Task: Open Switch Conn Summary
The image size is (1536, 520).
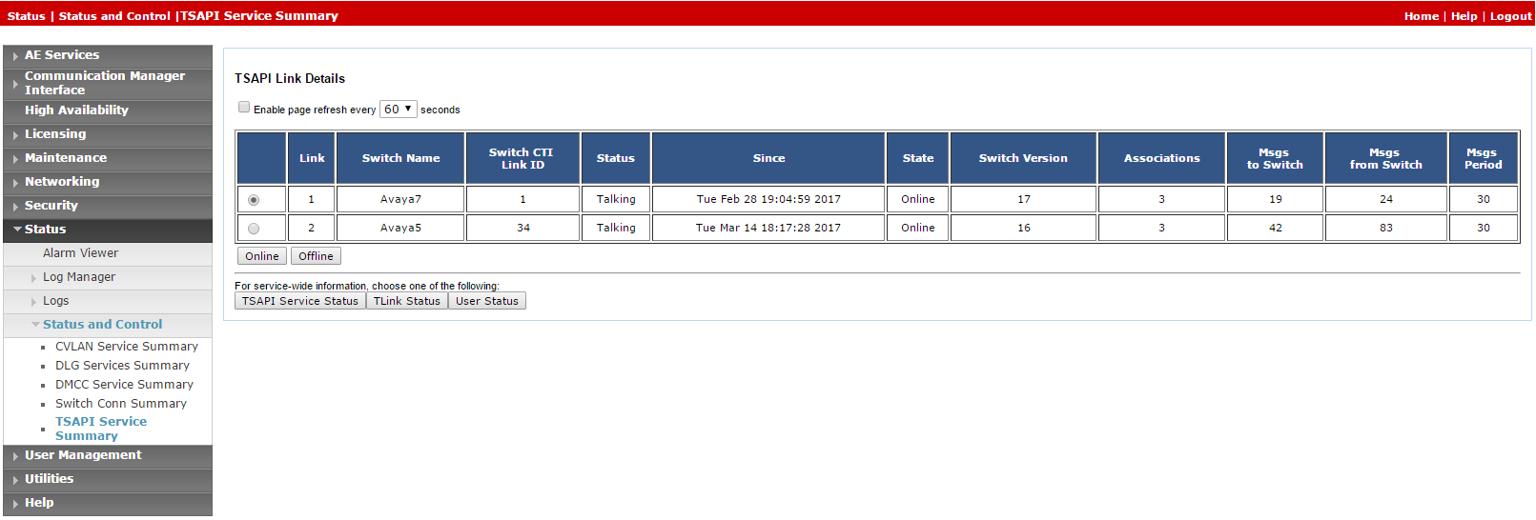Action: point(121,404)
